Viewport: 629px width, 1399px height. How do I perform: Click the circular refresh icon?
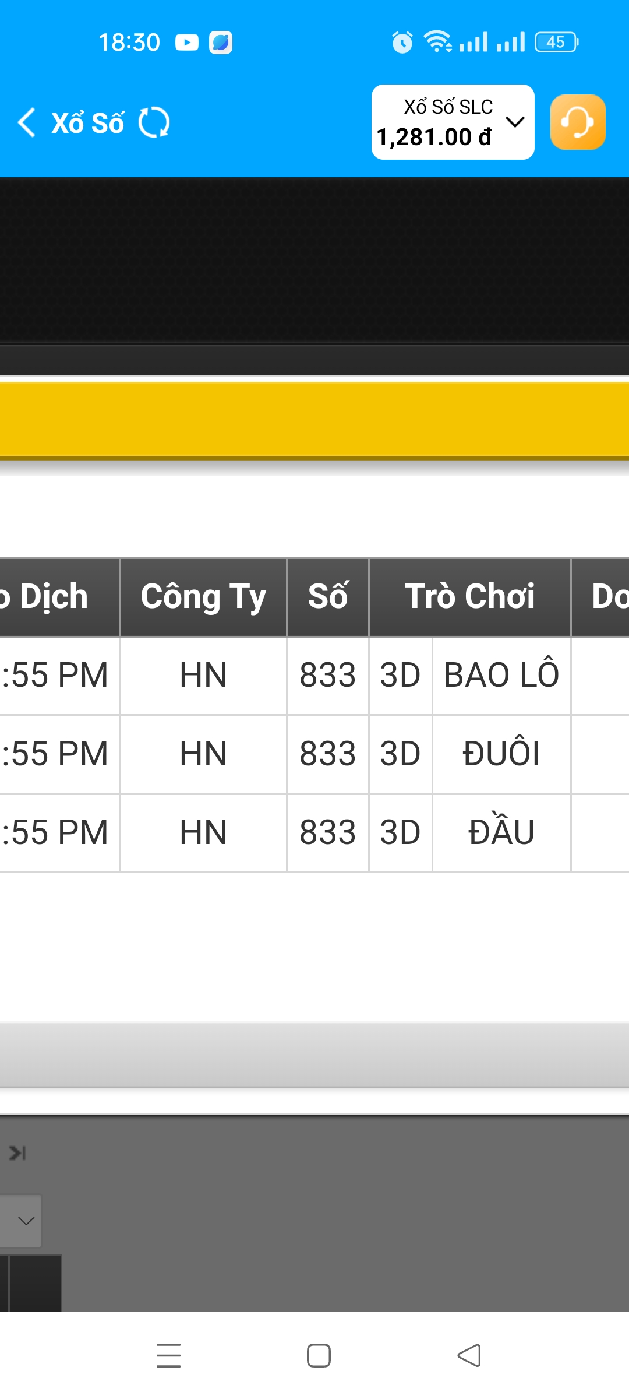coord(154,122)
